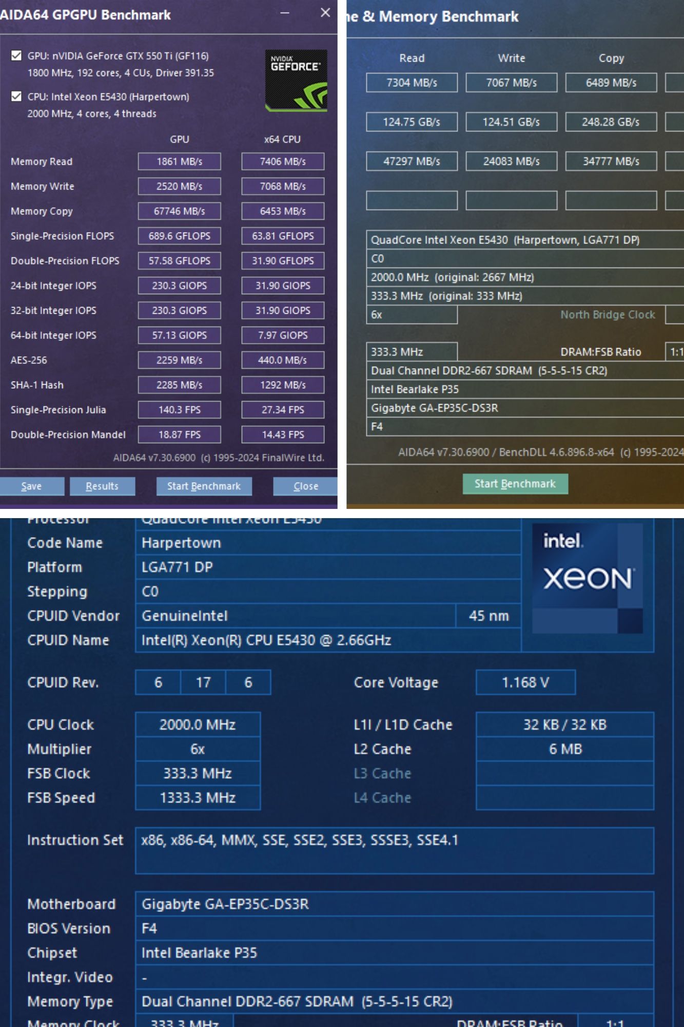
Task: Click the QuadCore Intel Xeon E5430 CPU type field
Action: (525, 240)
